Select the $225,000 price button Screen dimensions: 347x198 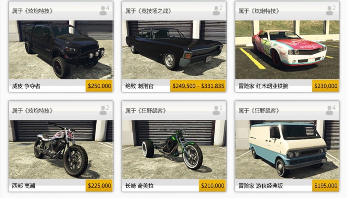(x=99, y=186)
